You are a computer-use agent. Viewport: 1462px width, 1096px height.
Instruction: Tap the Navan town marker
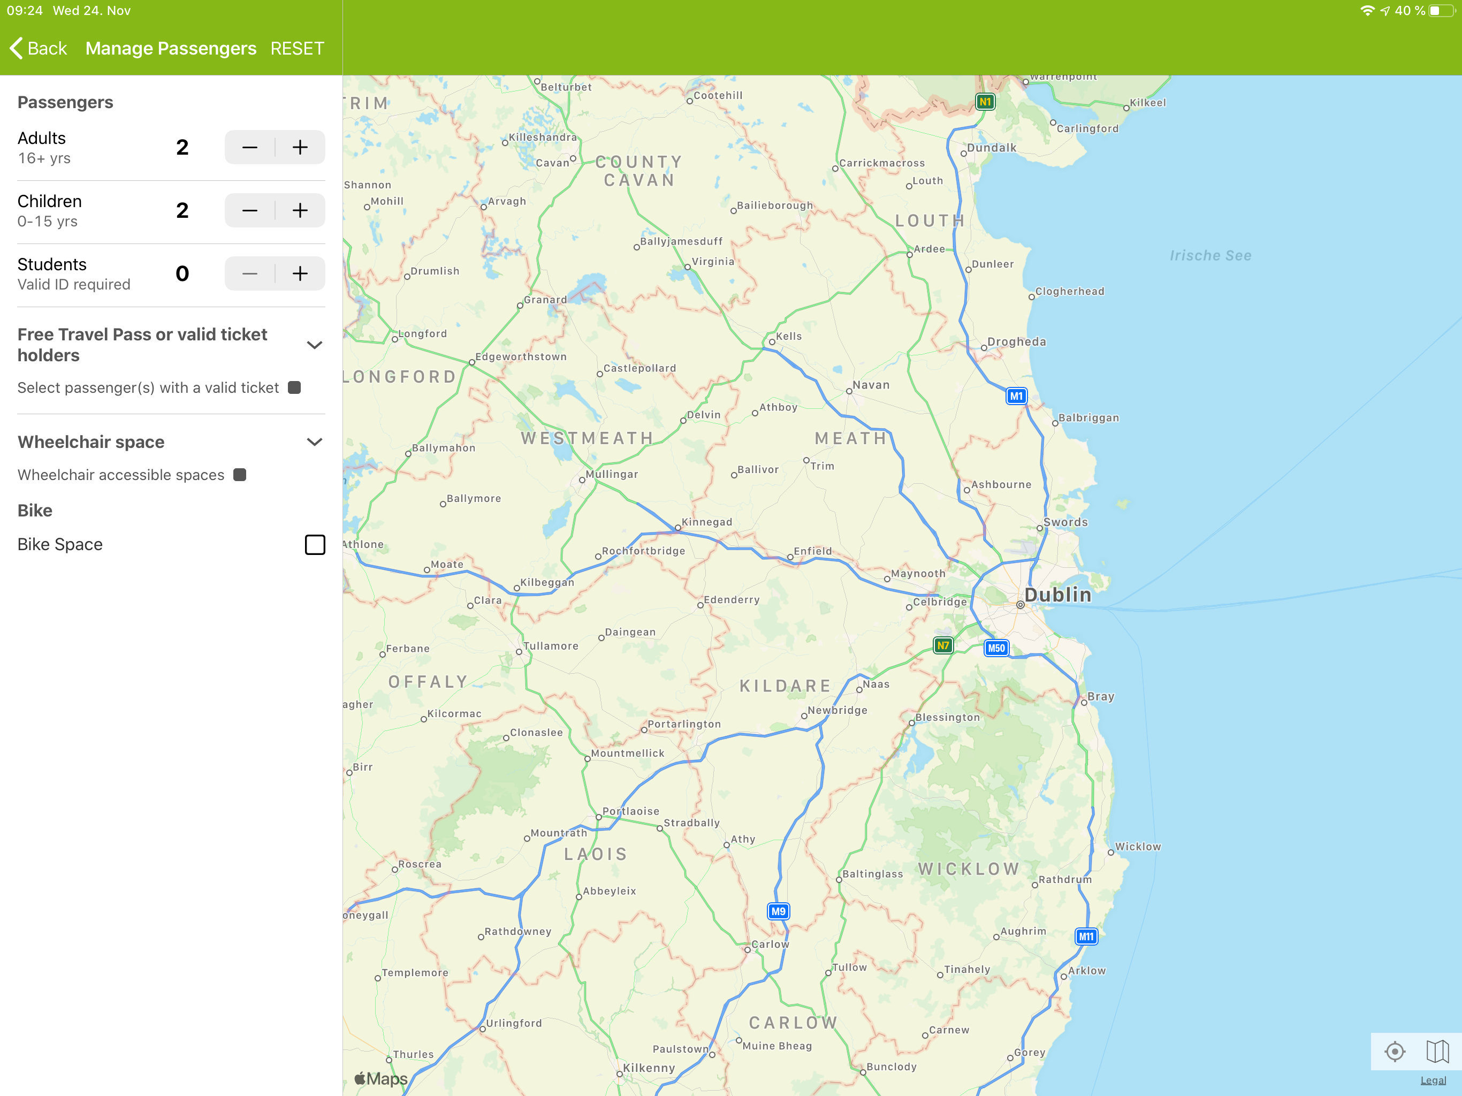click(849, 391)
